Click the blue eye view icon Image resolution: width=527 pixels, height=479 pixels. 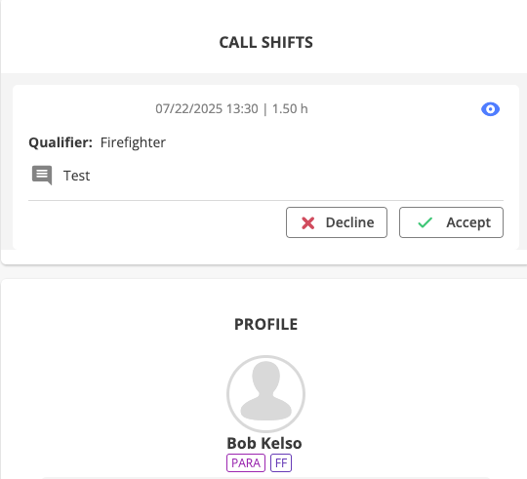point(490,109)
